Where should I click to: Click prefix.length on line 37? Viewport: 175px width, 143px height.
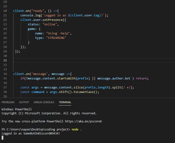[96, 87]
